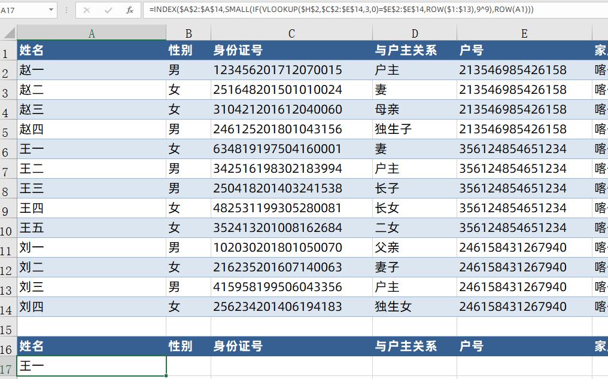The height and width of the screenshot is (379, 608).
Task: Click the 户号 header cell in row 1
Action: (524, 51)
